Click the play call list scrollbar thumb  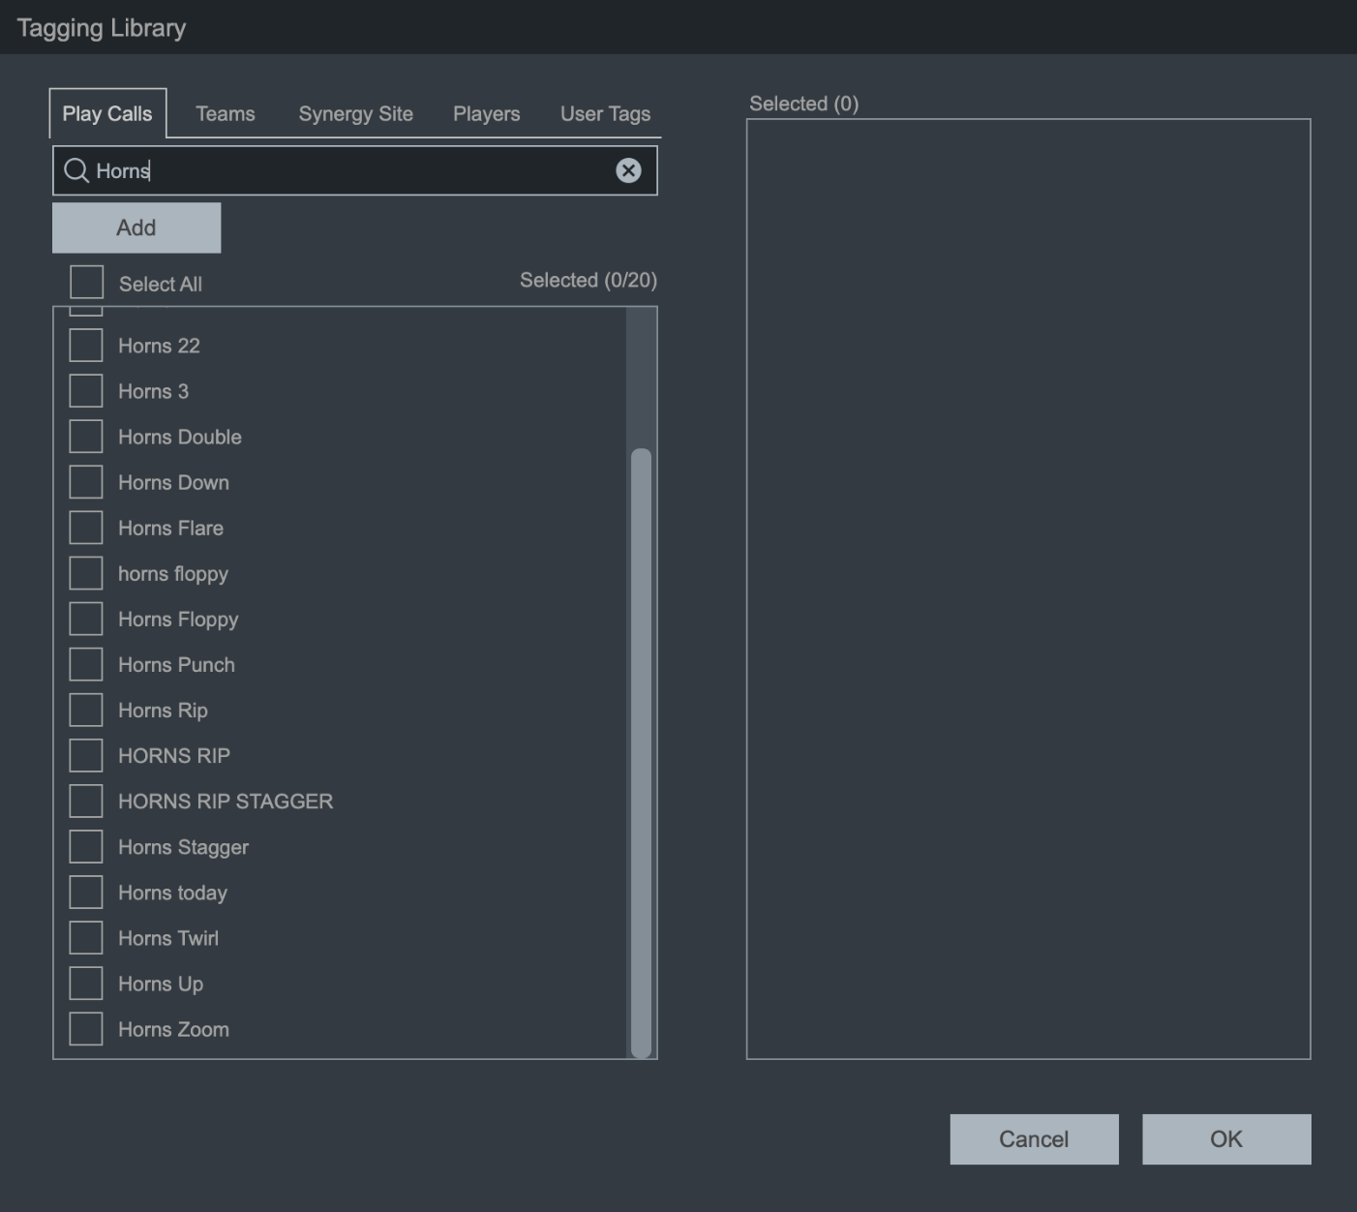641,752
